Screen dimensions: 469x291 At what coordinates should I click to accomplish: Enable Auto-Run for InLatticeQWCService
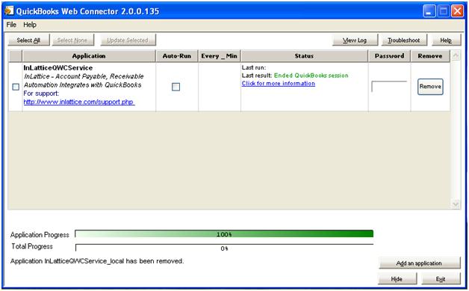[x=176, y=87]
